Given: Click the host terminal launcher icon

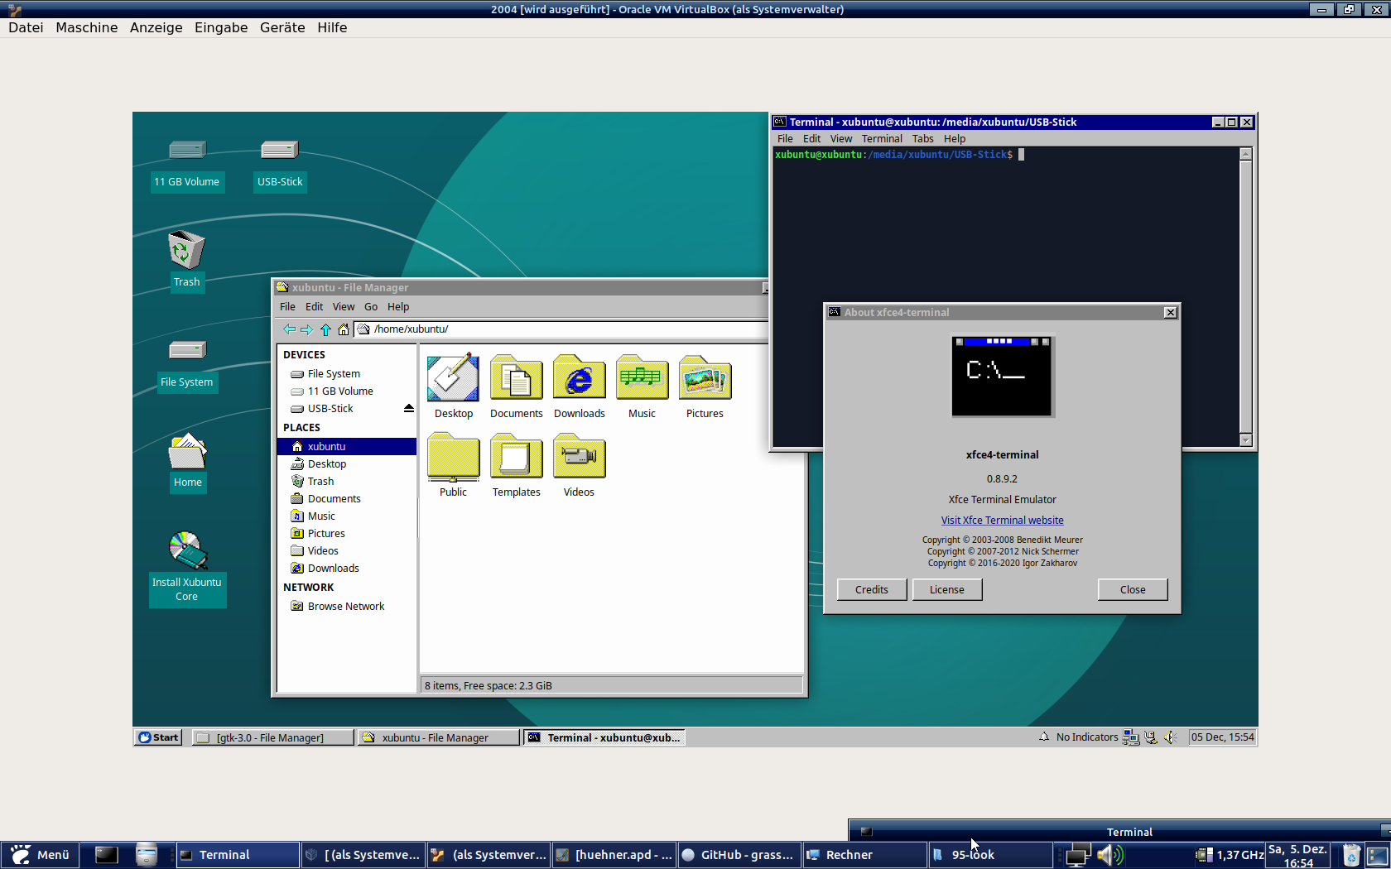Looking at the screenshot, I should click(106, 855).
